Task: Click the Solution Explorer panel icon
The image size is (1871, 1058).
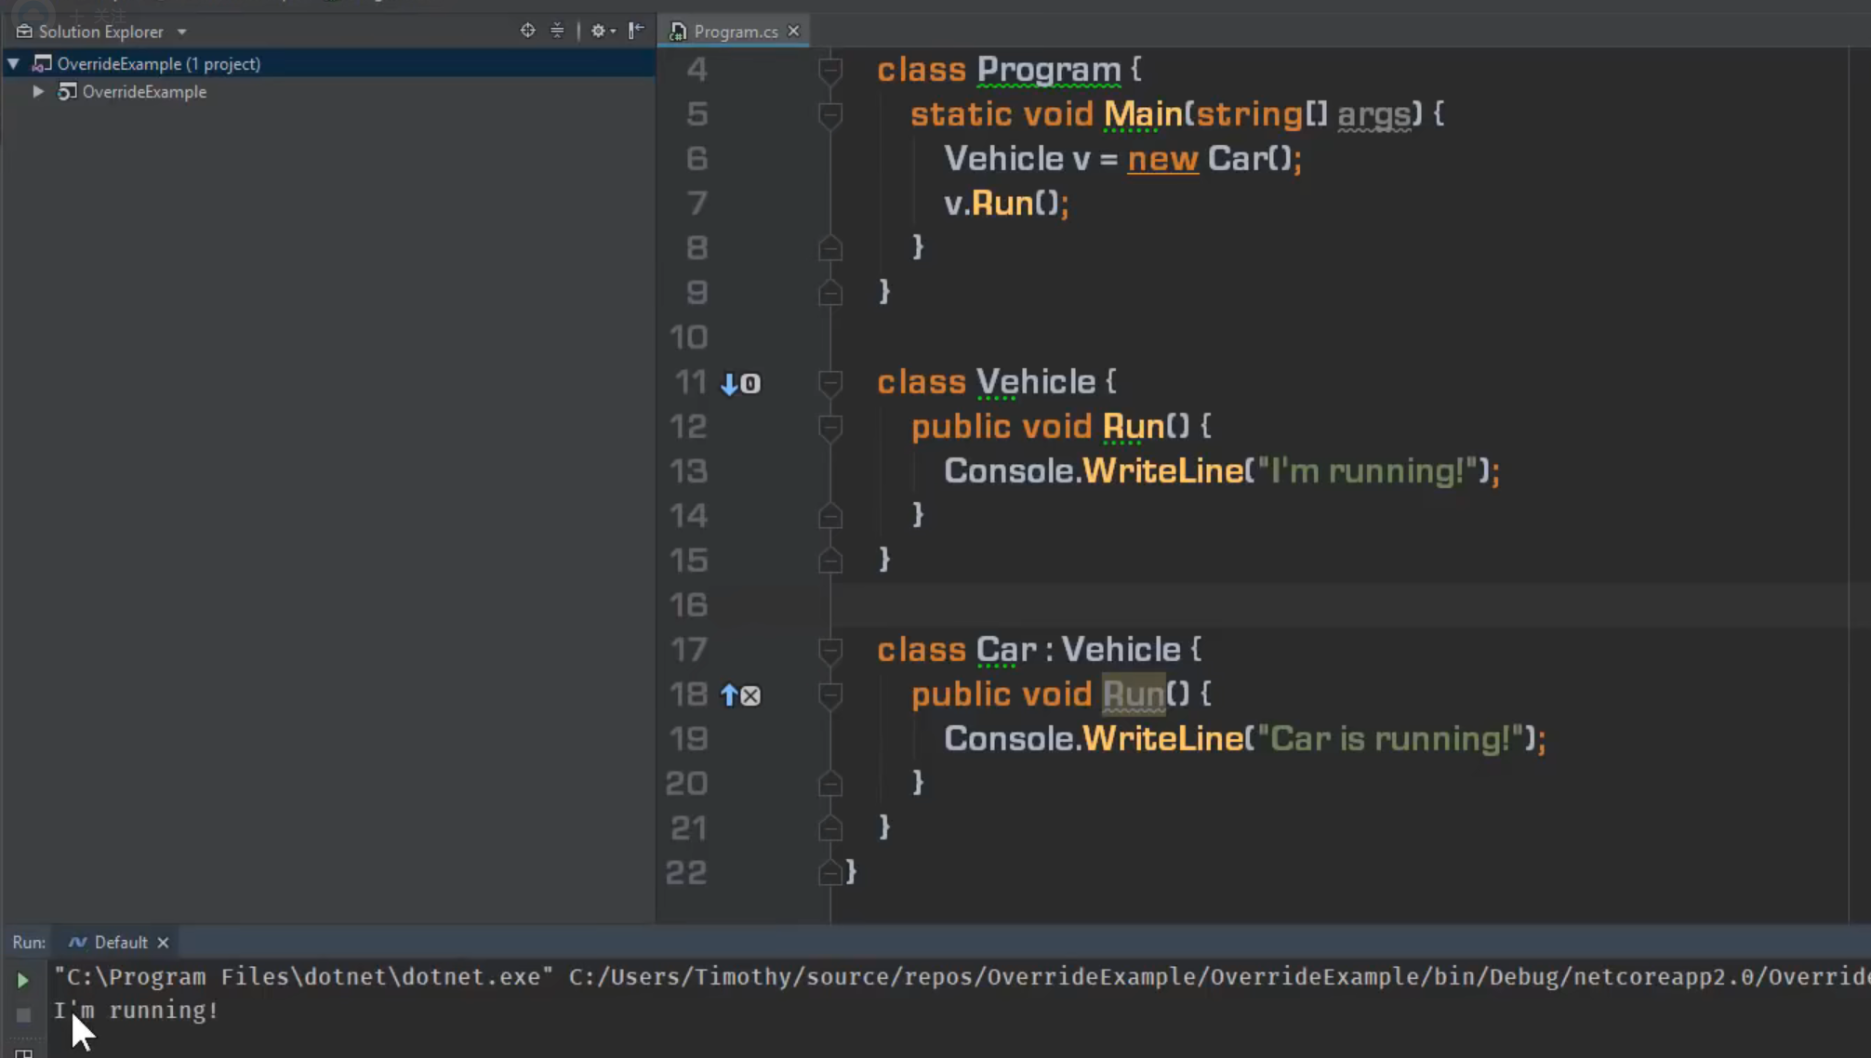Action: point(24,32)
